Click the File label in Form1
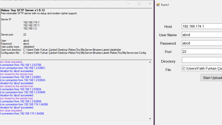Screen dimensions: 222x125 [x=168, y=70]
